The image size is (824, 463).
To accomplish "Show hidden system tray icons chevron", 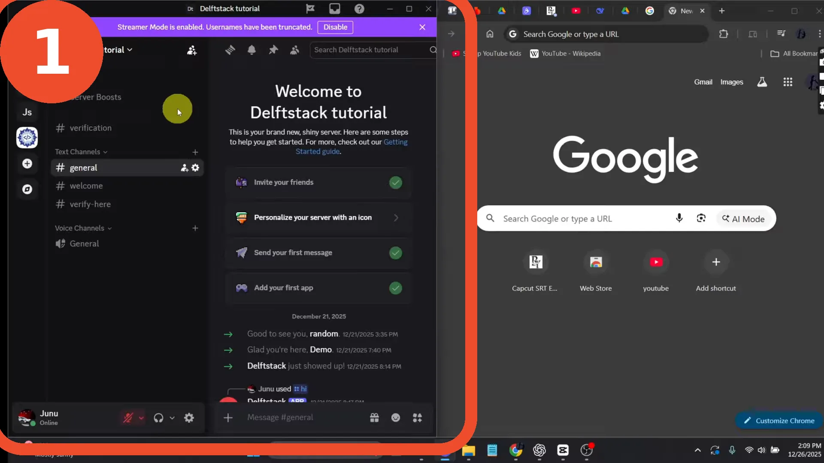I will point(698,450).
